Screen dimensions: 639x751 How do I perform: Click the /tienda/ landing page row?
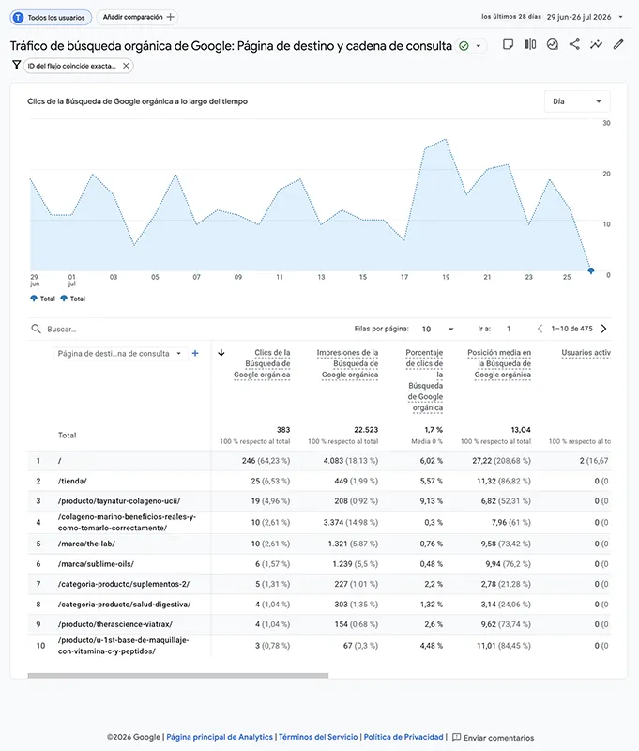tap(319, 481)
